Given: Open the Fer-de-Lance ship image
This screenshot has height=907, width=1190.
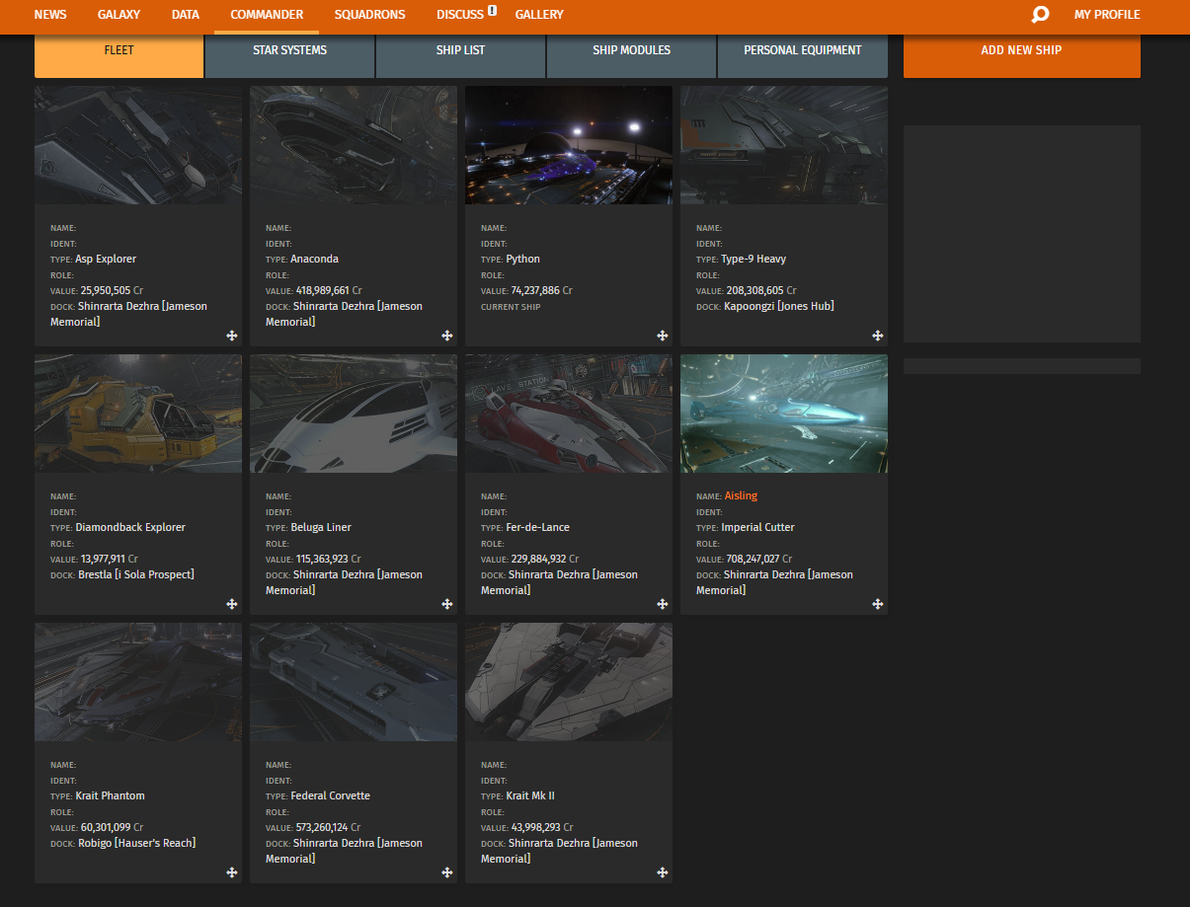Looking at the screenshot, I should (x=569, y=414).
